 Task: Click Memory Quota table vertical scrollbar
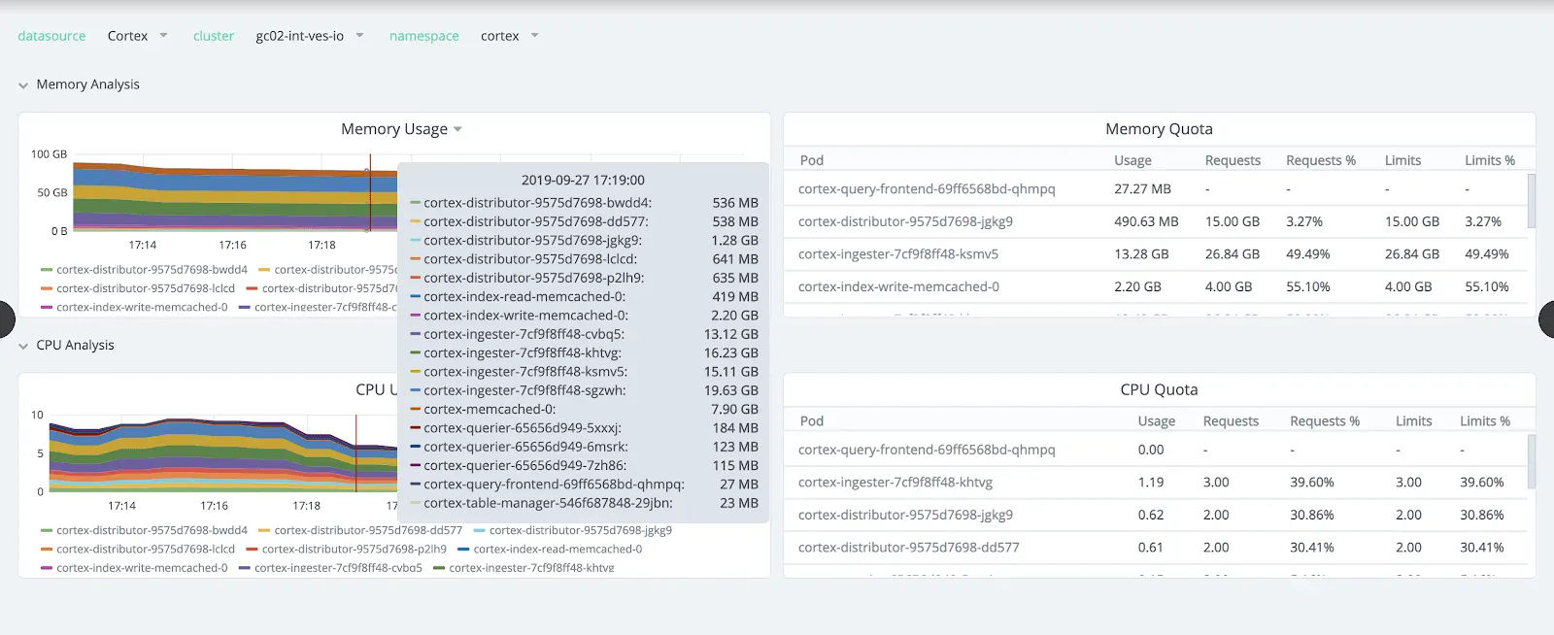[1532, 201]
